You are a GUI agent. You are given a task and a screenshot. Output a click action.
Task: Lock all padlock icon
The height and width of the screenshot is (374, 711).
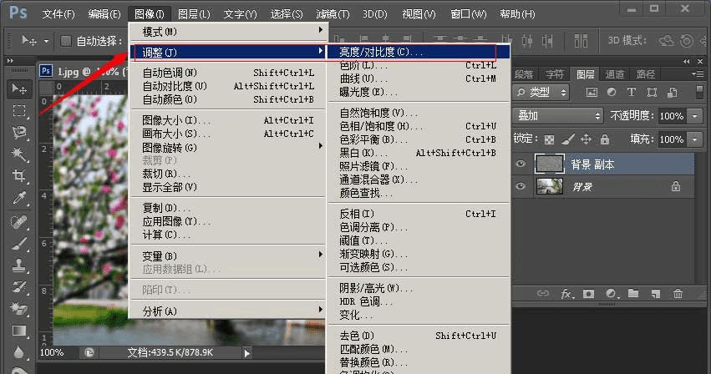click(604, 139)
